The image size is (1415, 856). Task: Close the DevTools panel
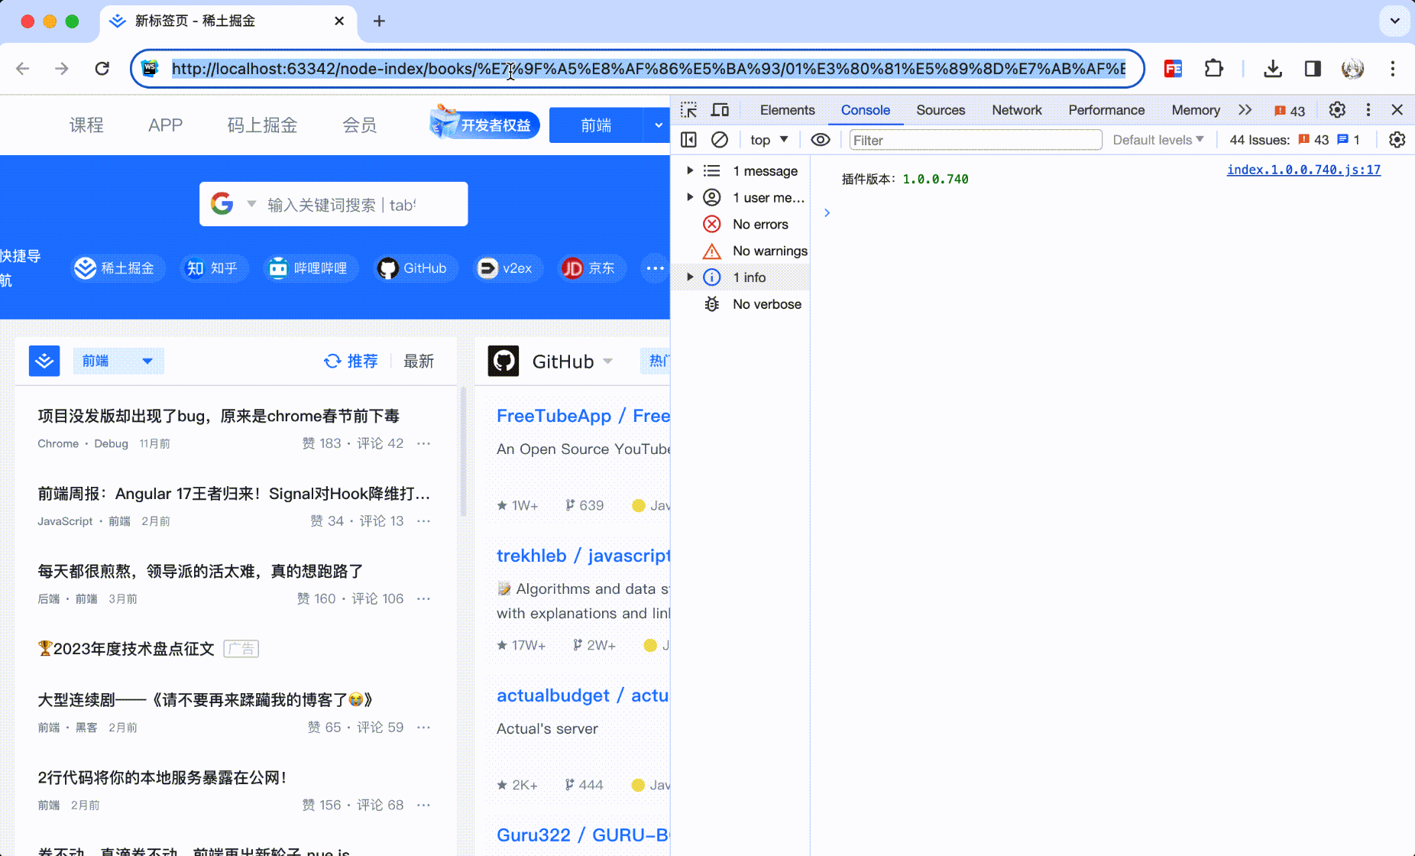coord(1397,110)
